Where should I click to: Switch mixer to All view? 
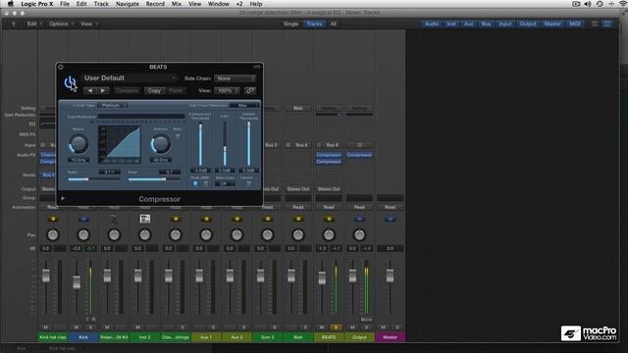click(334, 24)
